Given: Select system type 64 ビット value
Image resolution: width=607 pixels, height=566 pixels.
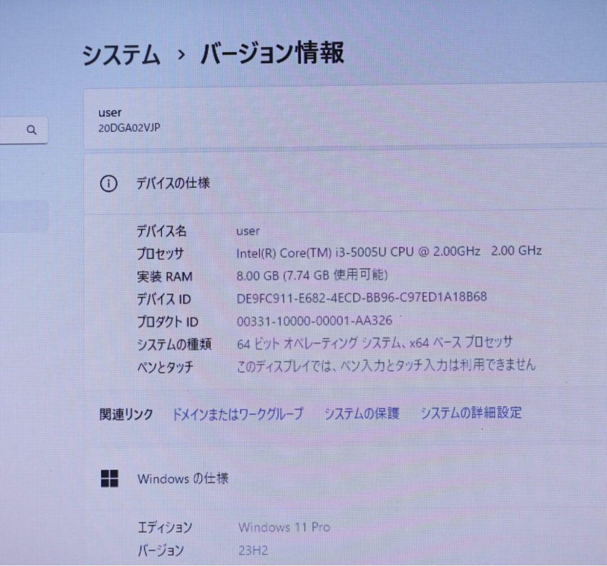Looking at the screenshot, I should 375,343.
